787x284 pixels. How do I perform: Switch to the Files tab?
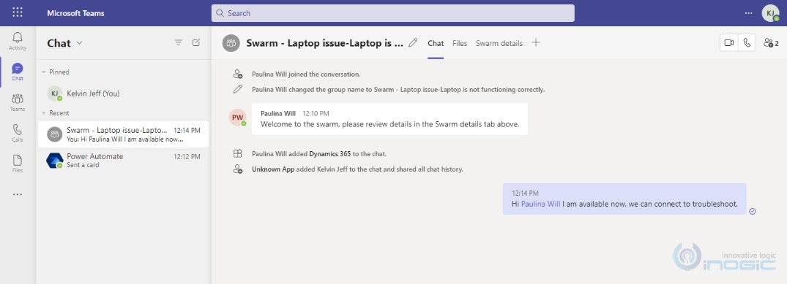click(x=460, y=44)
